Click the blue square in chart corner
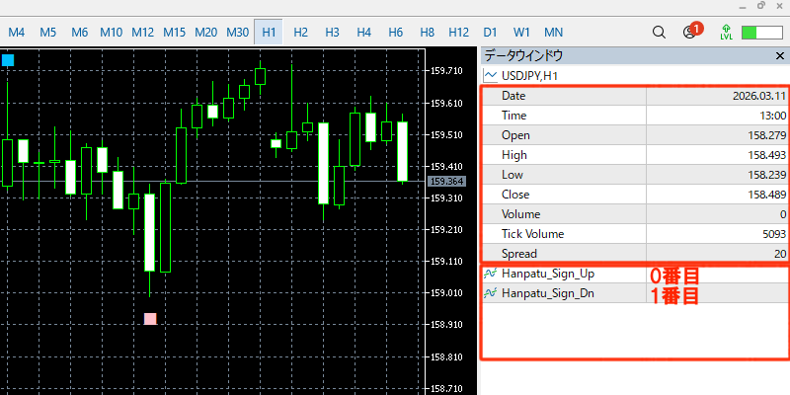 click(8, 60)
